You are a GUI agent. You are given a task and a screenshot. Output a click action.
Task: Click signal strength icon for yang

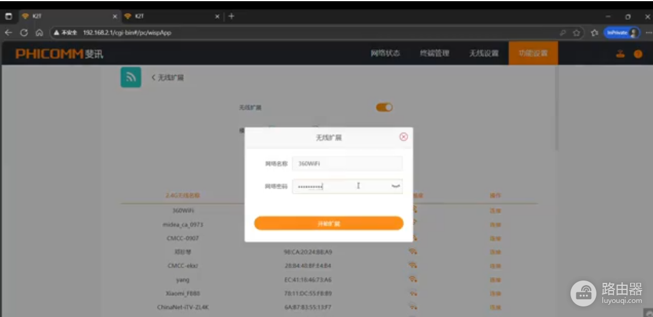[x=413, y=279]
